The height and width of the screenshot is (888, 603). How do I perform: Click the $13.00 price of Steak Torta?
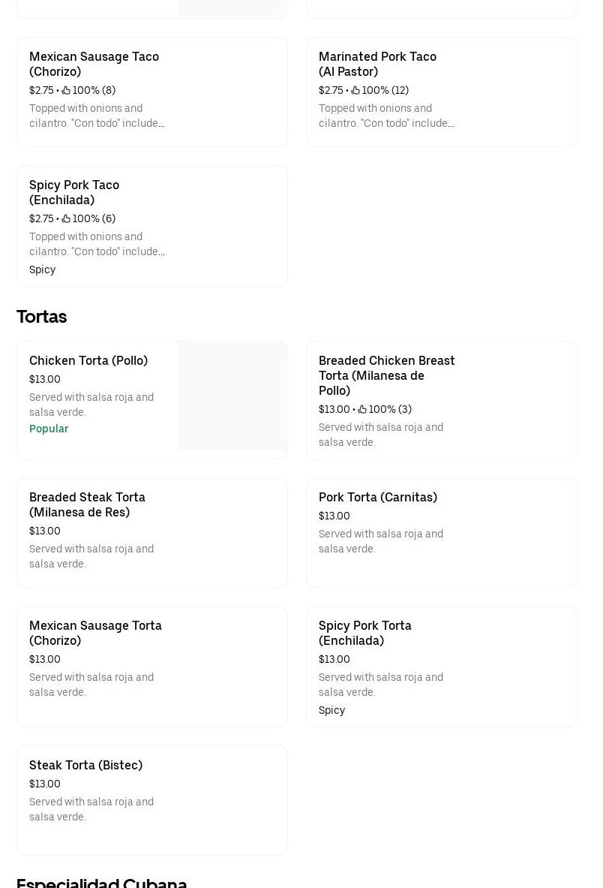45,784
